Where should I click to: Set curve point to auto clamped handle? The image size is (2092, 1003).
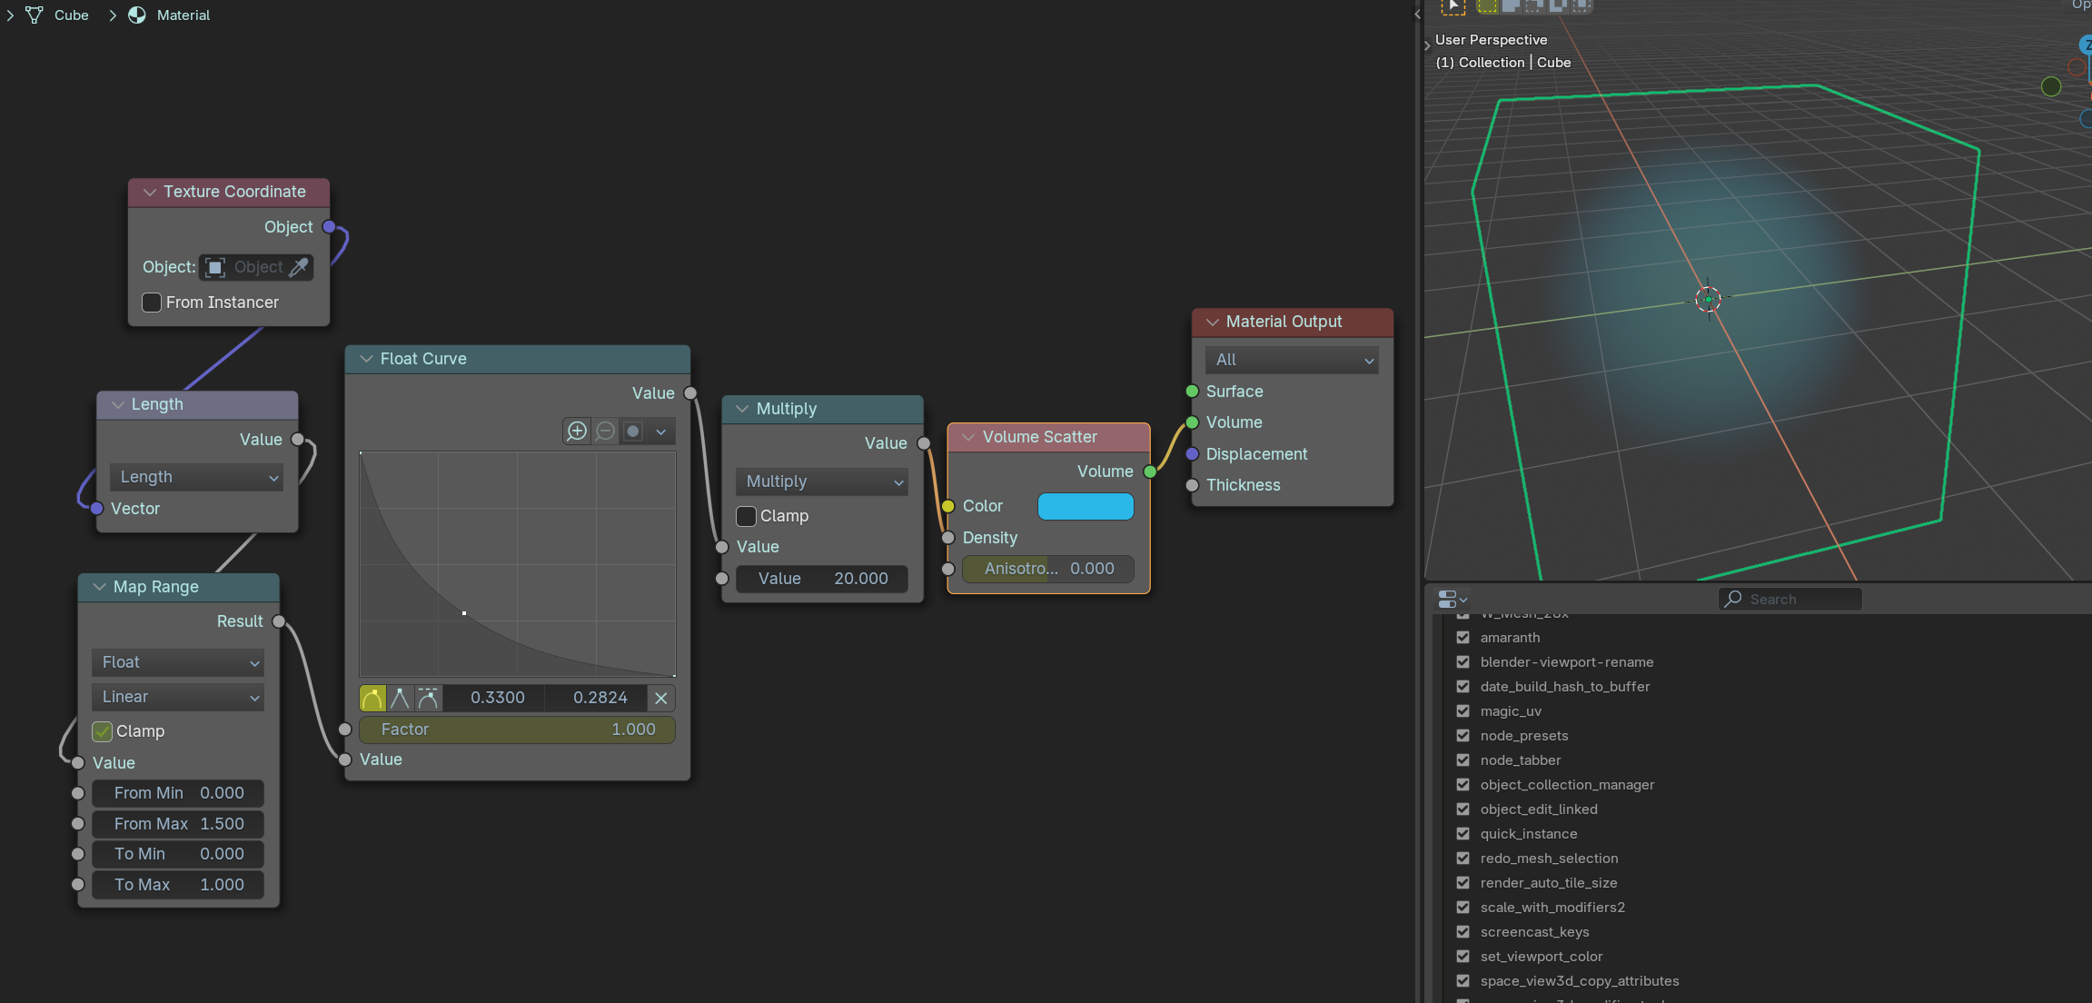click(x=428, y=699)
